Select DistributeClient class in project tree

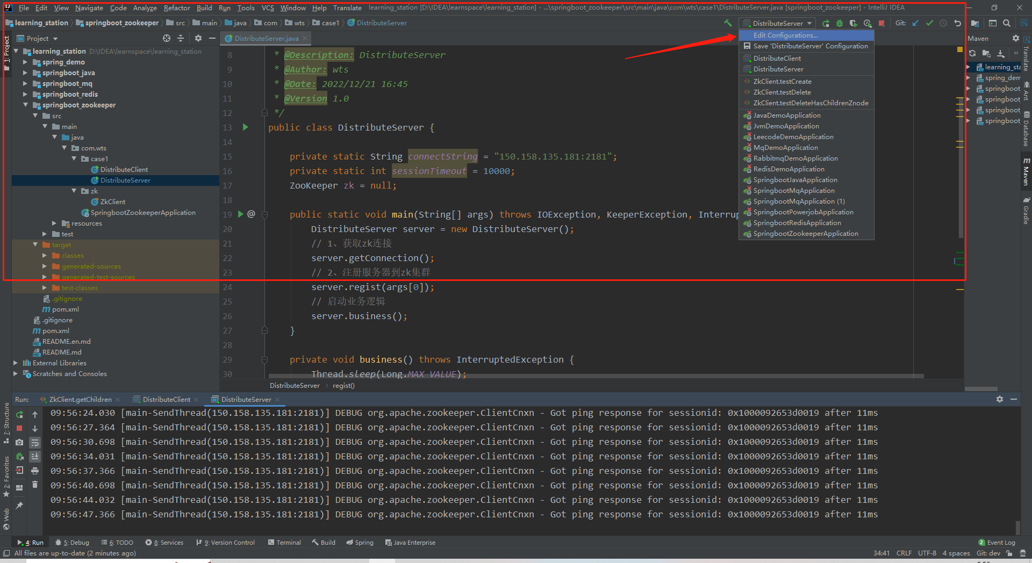124,169
